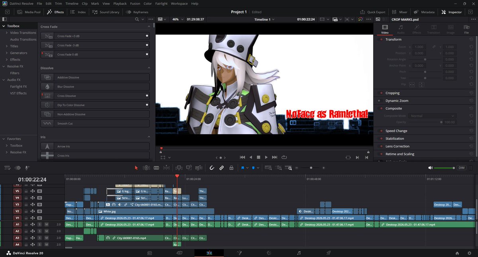
Task: Click Full Extent Zoom icon
Action: (x=268, y=168)
